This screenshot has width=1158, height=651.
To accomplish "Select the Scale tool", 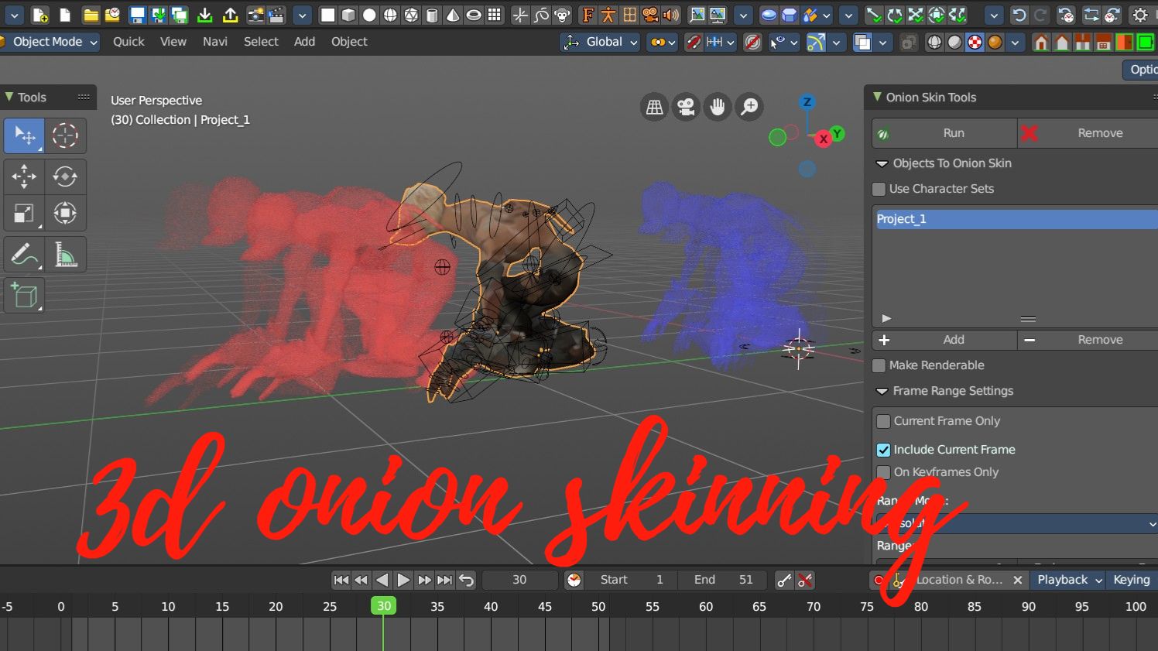I will click(24, 214).
